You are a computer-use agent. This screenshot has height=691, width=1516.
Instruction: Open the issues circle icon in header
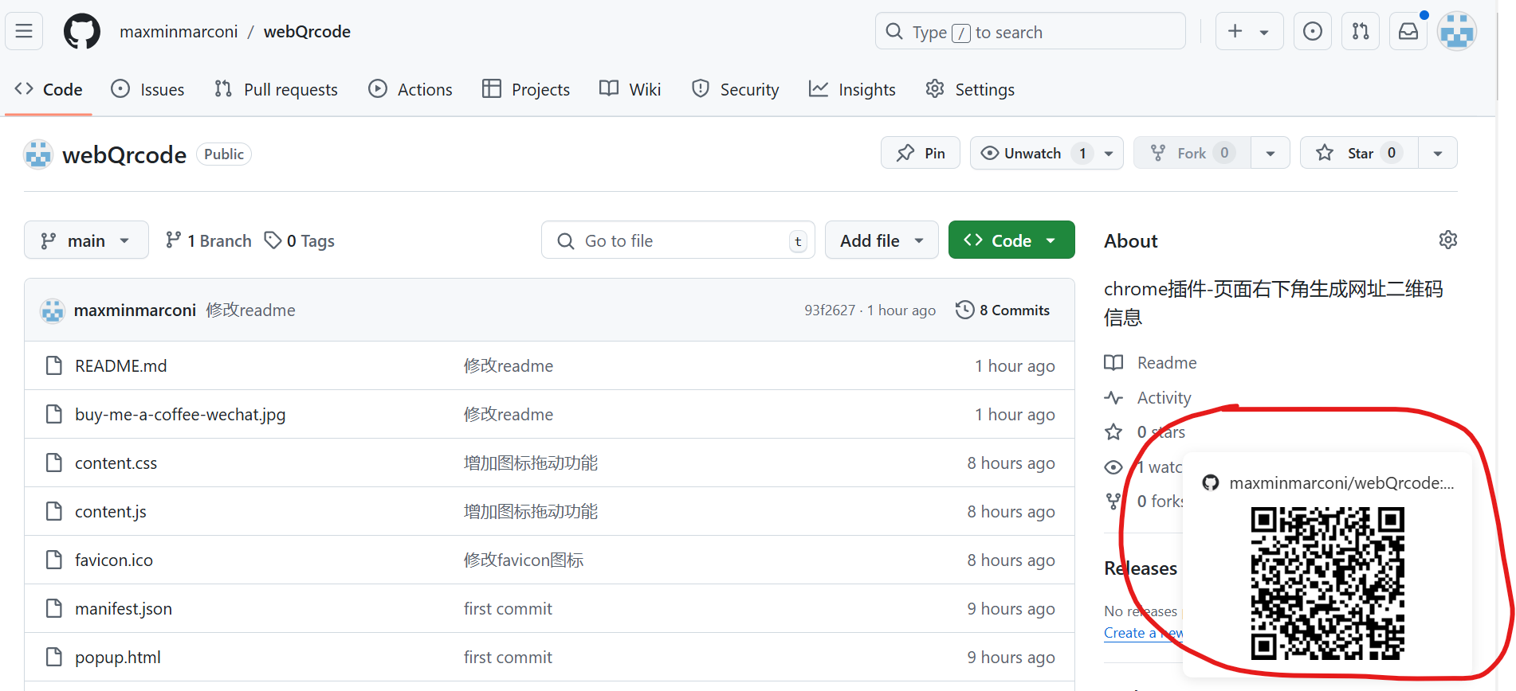coord(1312,31)
